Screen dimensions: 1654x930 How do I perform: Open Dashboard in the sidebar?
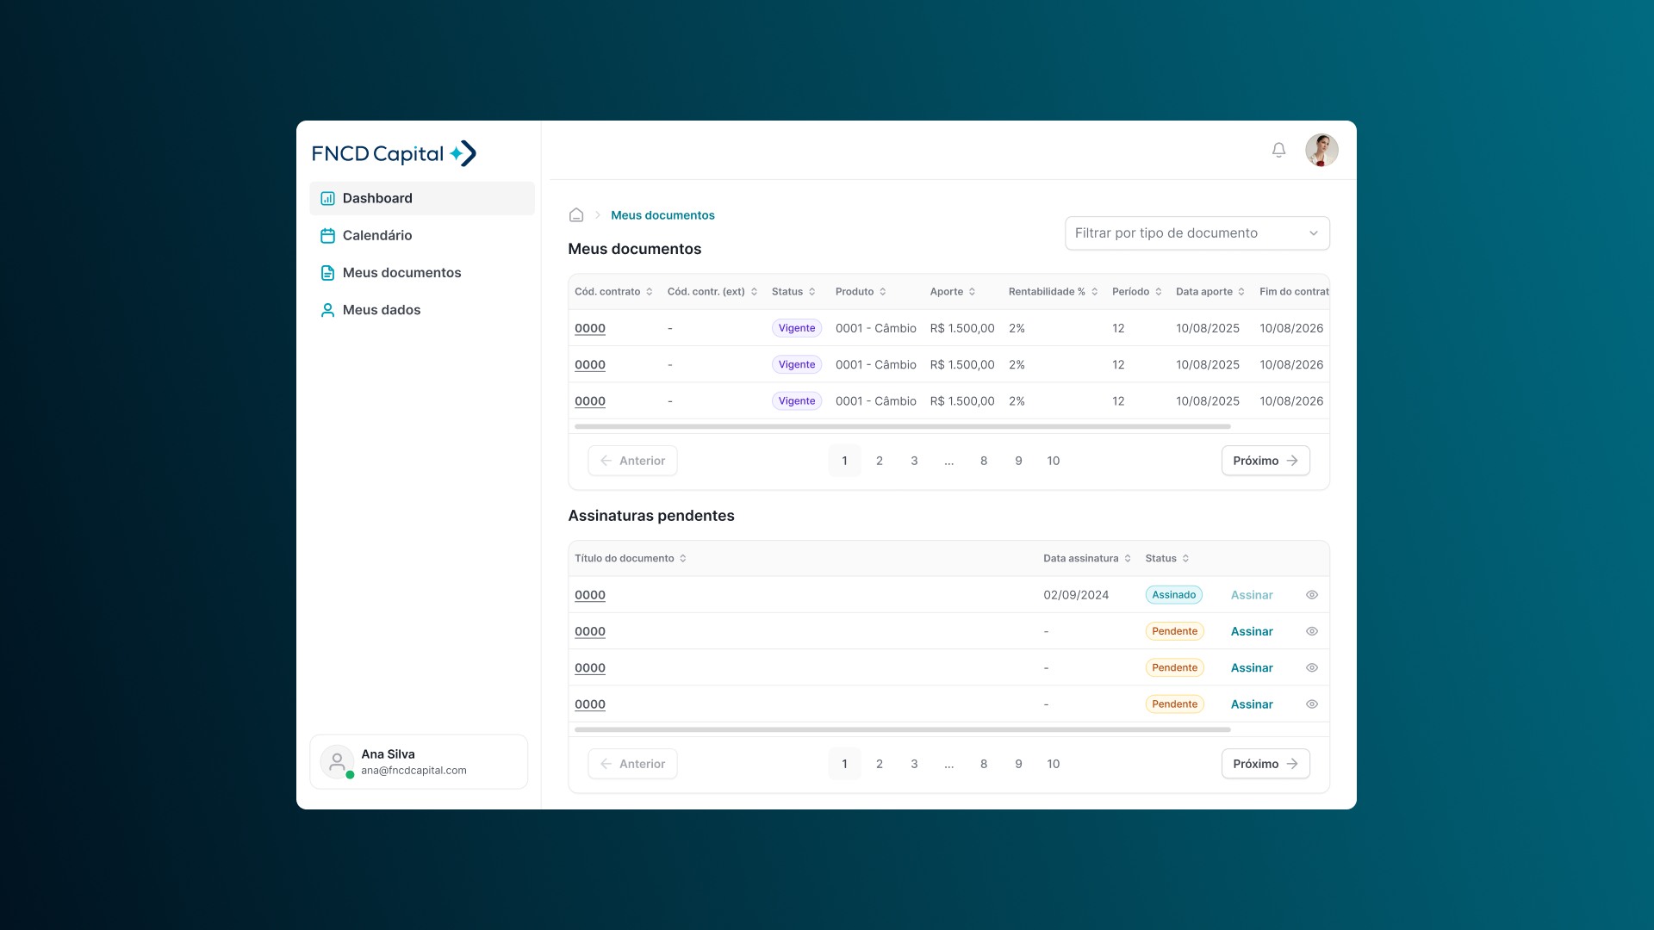coord(422,198)
